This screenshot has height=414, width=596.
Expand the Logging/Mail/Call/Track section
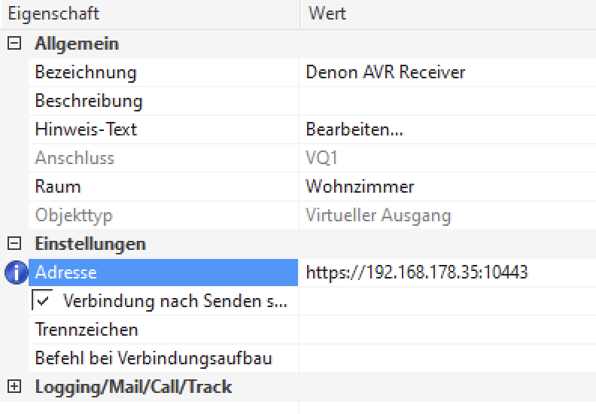(14, 387)
